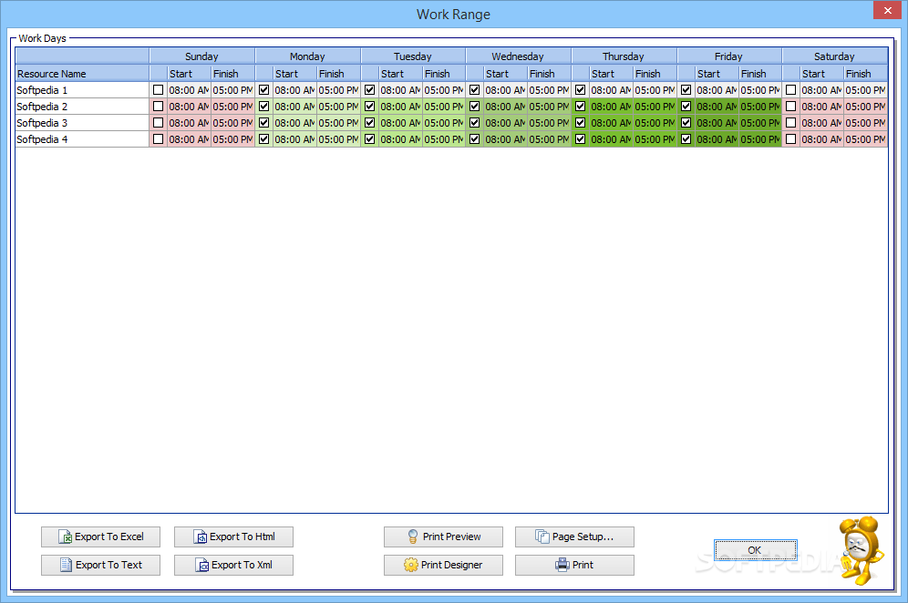Edit Wednesday finish time for Softpedia 4

coord(549,138)
